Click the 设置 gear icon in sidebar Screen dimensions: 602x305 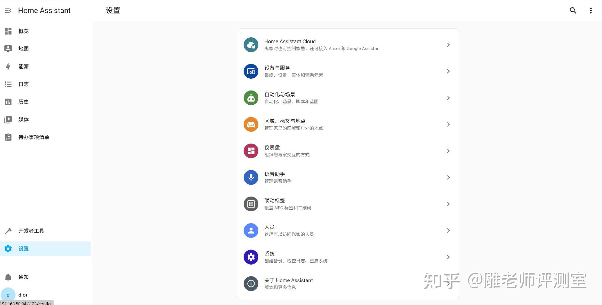(x=8, y=249)
